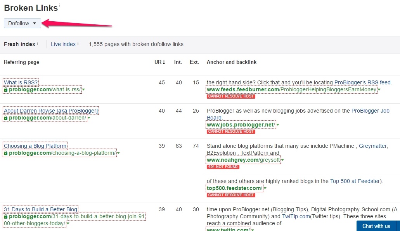This screenshot has width=400, height=231.
Task: Click info icon beside Fresh index
Action: [38, 43]
